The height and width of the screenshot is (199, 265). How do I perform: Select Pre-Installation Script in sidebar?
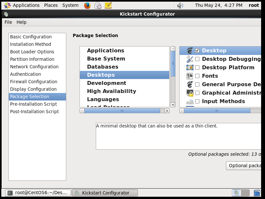37,104
